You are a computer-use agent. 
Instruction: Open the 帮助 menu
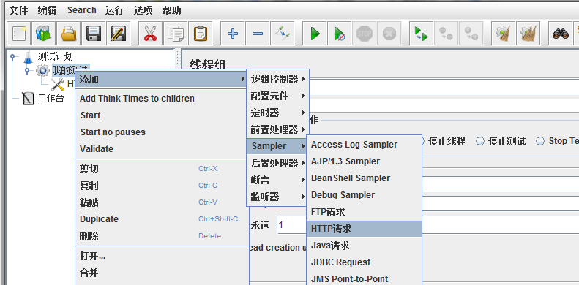pyautogui.click(x=172, y=10)
